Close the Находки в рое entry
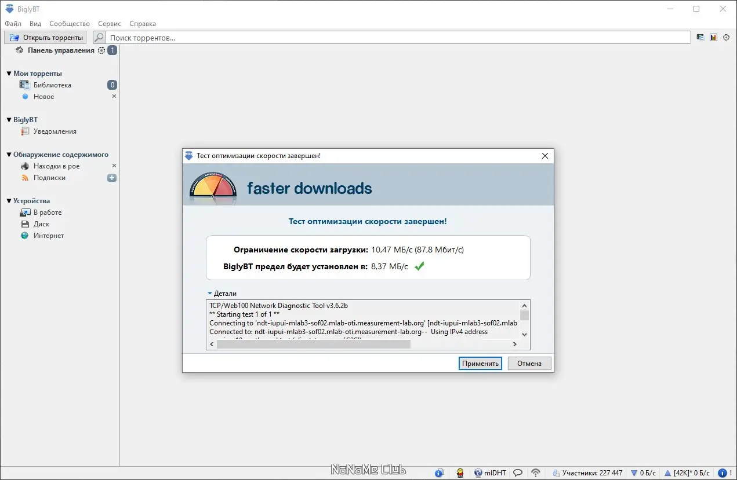 coord(114,166)
